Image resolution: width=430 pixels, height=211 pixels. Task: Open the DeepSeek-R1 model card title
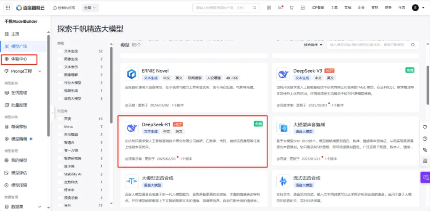tap(156, 124)
